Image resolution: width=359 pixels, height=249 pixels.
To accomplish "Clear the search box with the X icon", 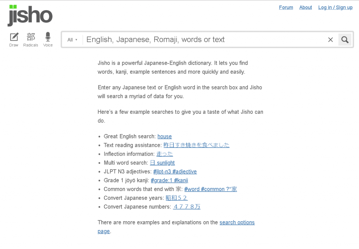I will click(x=330, y=40).
